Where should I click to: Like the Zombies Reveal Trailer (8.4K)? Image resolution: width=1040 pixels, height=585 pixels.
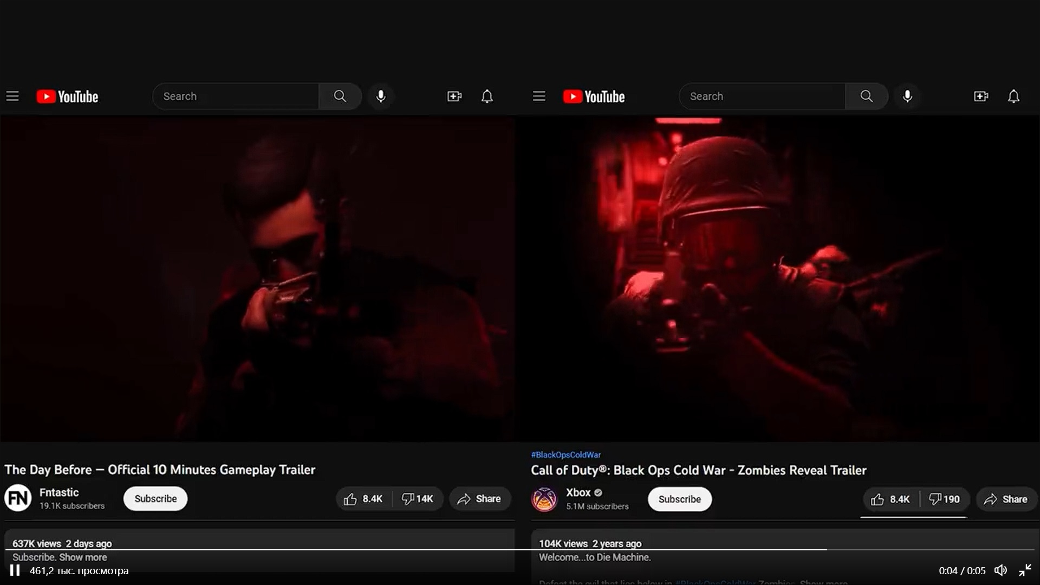tap(890, 499)
